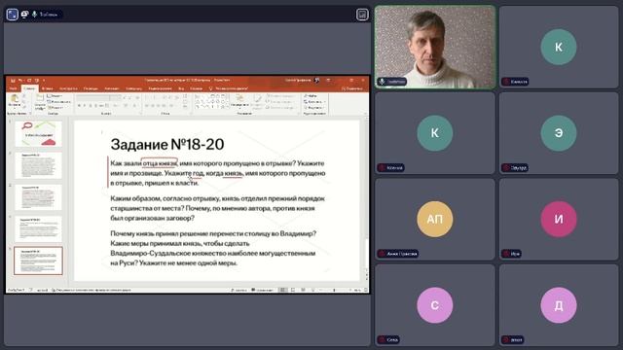Toggle text Shadow formatting
This screenshot has width=623, height=350.
pos(95,106)
